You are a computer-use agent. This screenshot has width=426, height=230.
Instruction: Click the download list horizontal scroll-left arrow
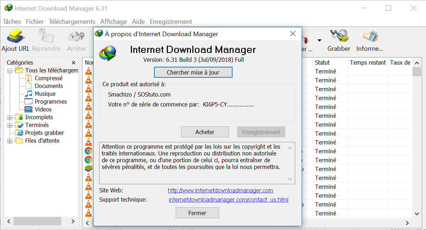87,223
